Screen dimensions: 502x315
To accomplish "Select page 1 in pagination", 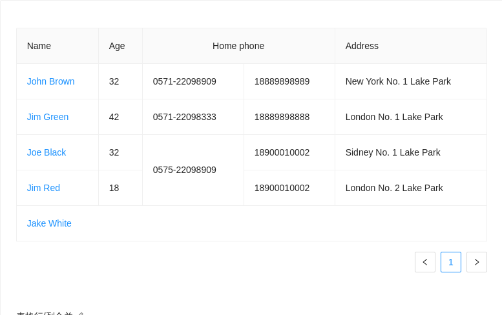I will pos(451,262).
